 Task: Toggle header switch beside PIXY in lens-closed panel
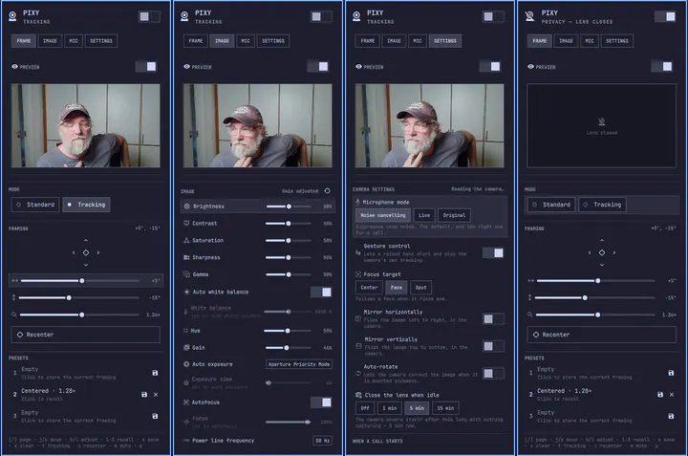pyautogui.click(x=666, y=16)
